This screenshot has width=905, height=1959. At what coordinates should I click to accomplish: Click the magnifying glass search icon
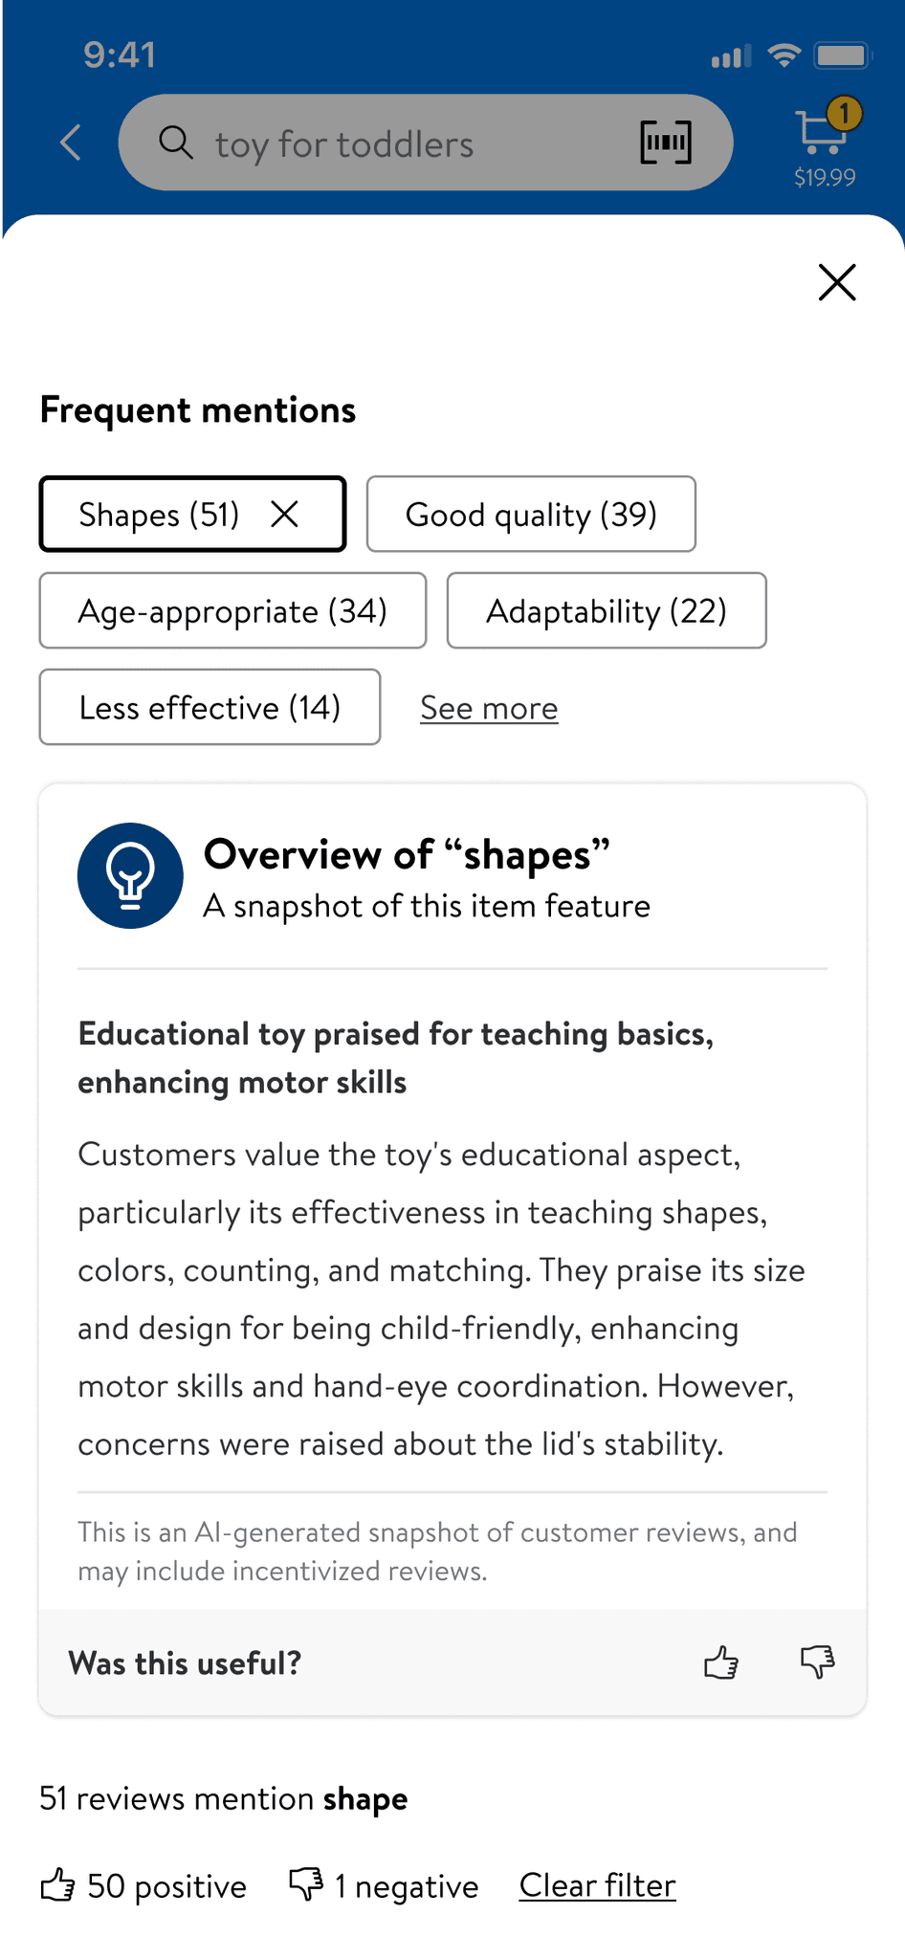click(176, 142)
